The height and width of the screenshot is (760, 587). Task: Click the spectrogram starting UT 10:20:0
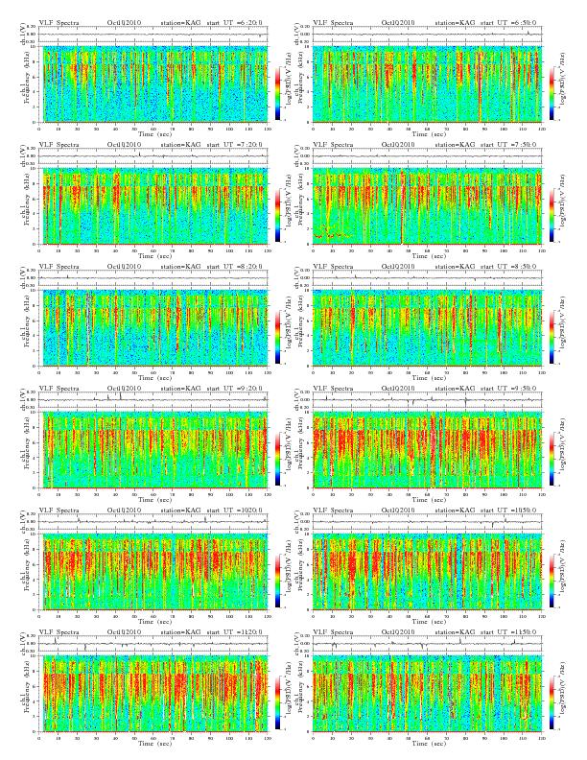[x=153, y=572]
